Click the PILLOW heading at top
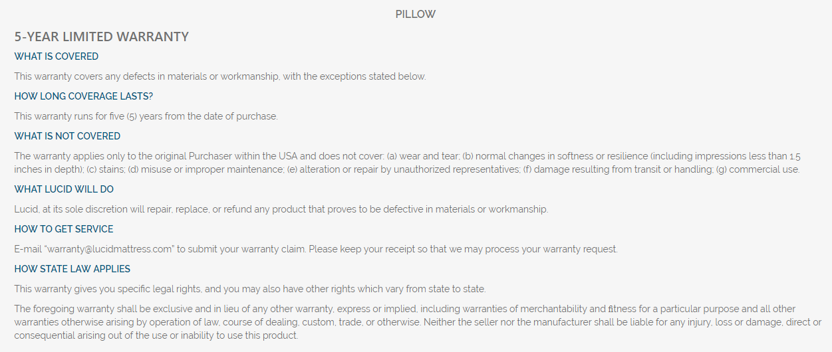832x352 pixels. tap(416, 14)
